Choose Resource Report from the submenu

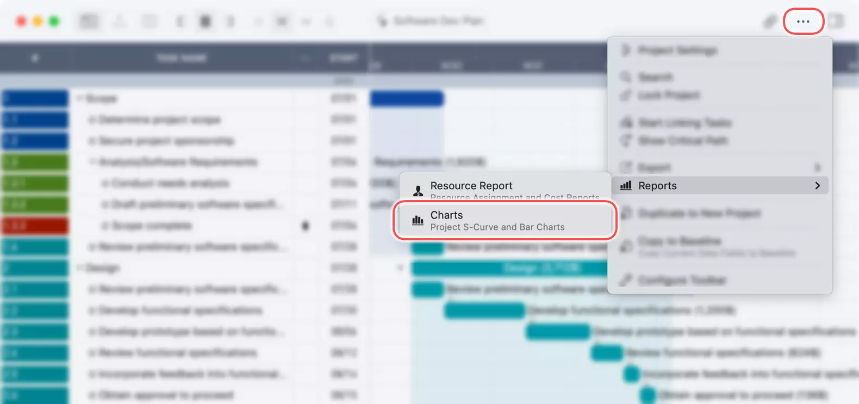pos(471,186)
